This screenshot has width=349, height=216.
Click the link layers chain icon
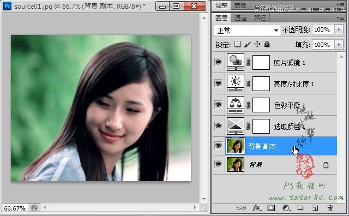241,208
